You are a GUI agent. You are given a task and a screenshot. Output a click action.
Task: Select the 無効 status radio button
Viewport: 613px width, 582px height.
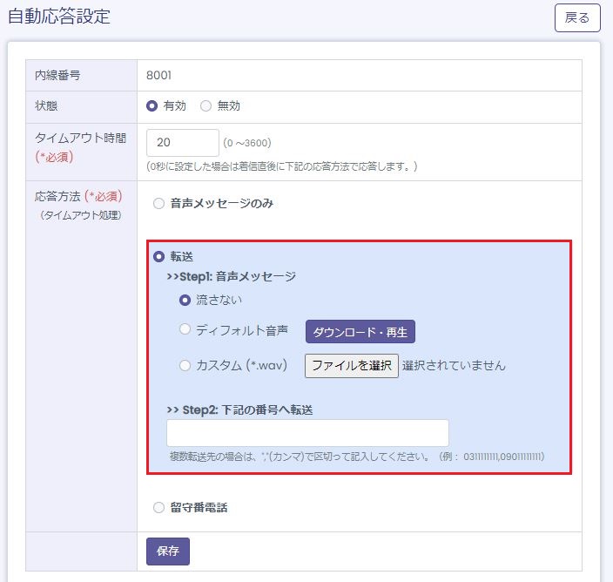point(206,106)
